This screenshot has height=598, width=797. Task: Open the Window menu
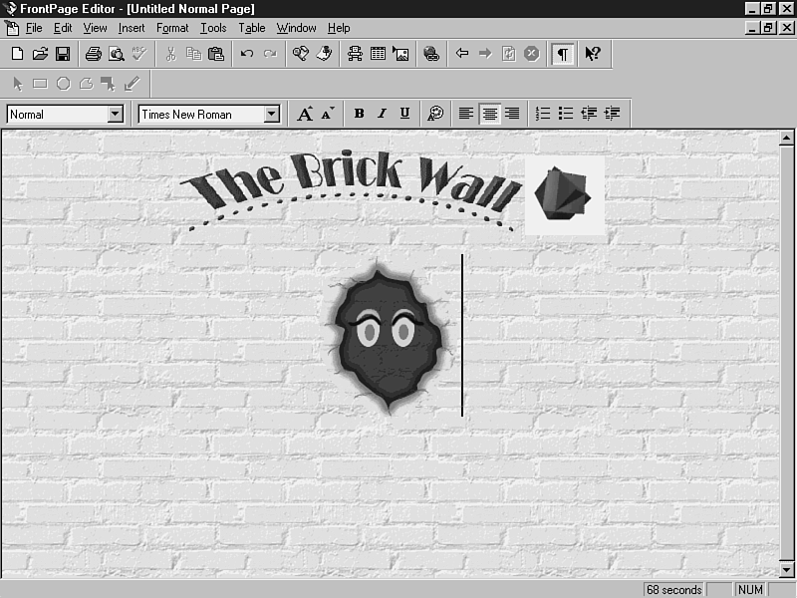point(296,28)
